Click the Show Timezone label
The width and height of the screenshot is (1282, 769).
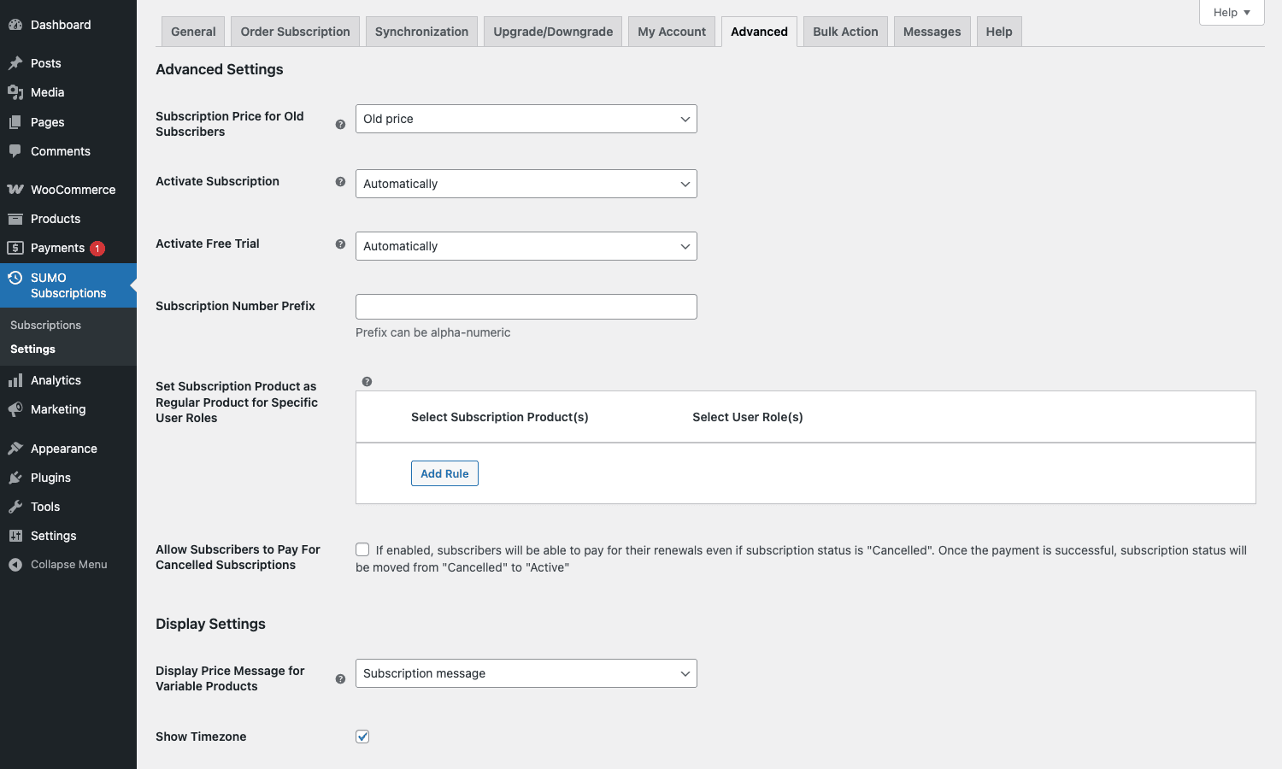point(201,737)
